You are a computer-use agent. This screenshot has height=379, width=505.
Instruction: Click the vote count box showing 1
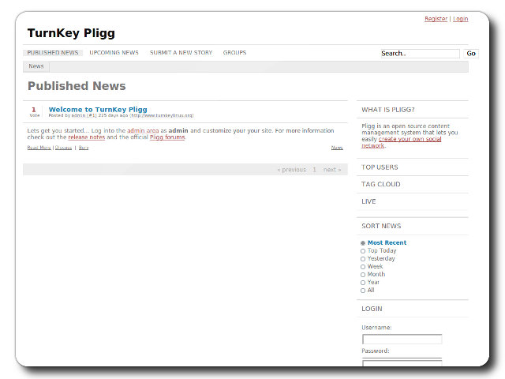[x=34, y=111]
